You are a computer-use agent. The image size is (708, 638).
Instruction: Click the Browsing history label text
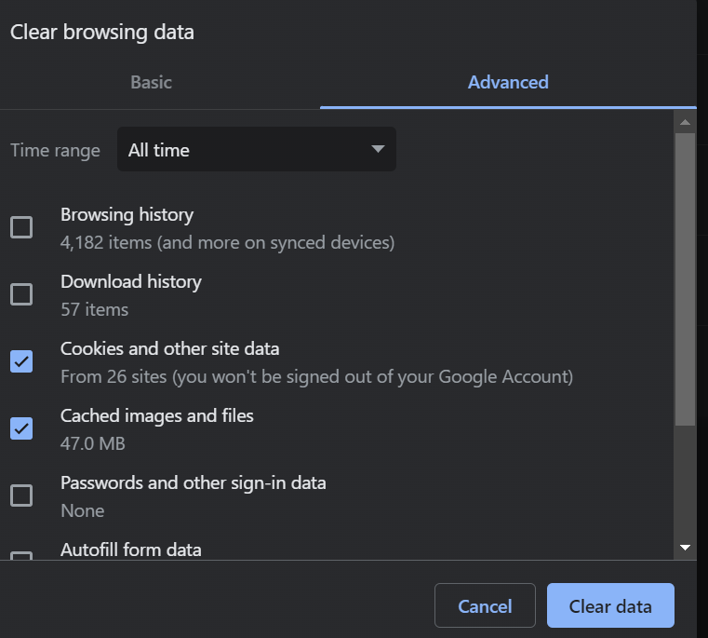click(x=127, y=215)
